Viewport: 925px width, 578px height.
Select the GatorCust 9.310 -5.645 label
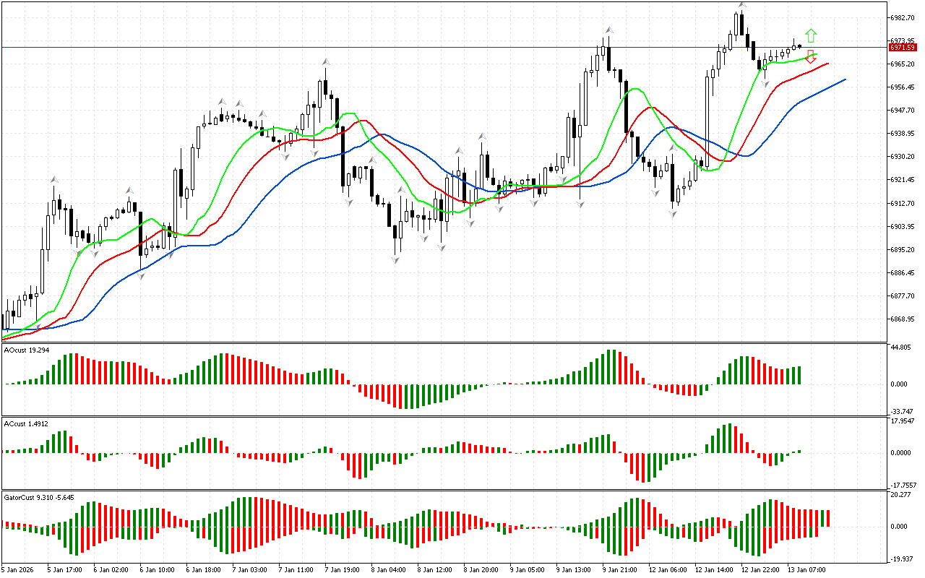pos(38,498)
